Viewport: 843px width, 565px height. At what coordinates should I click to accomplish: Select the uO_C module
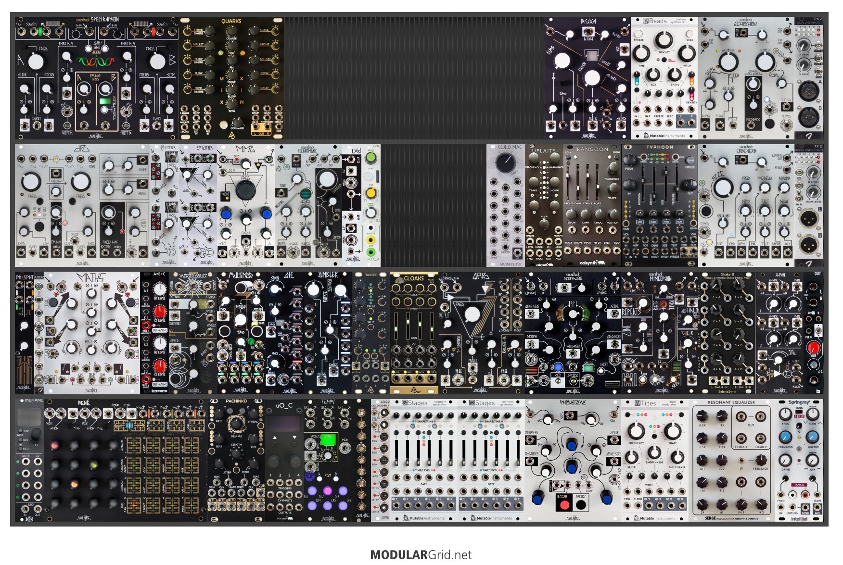point(284,460)
